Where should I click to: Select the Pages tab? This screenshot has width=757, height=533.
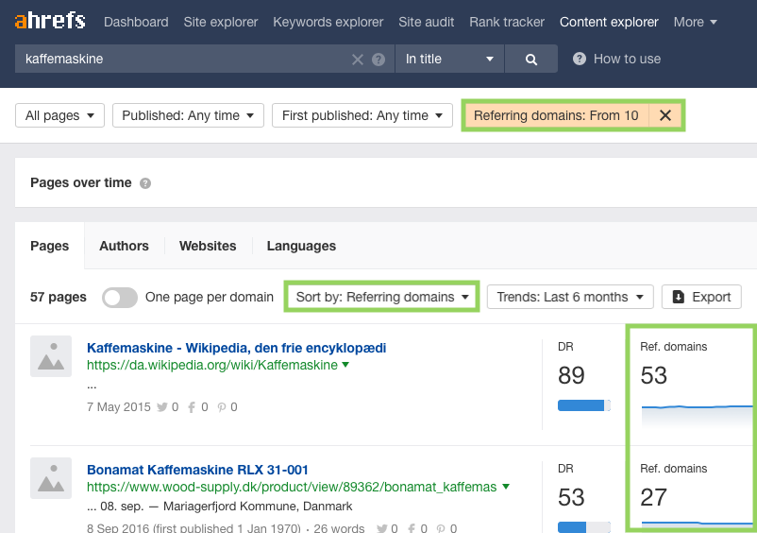[x=50, y=246]
